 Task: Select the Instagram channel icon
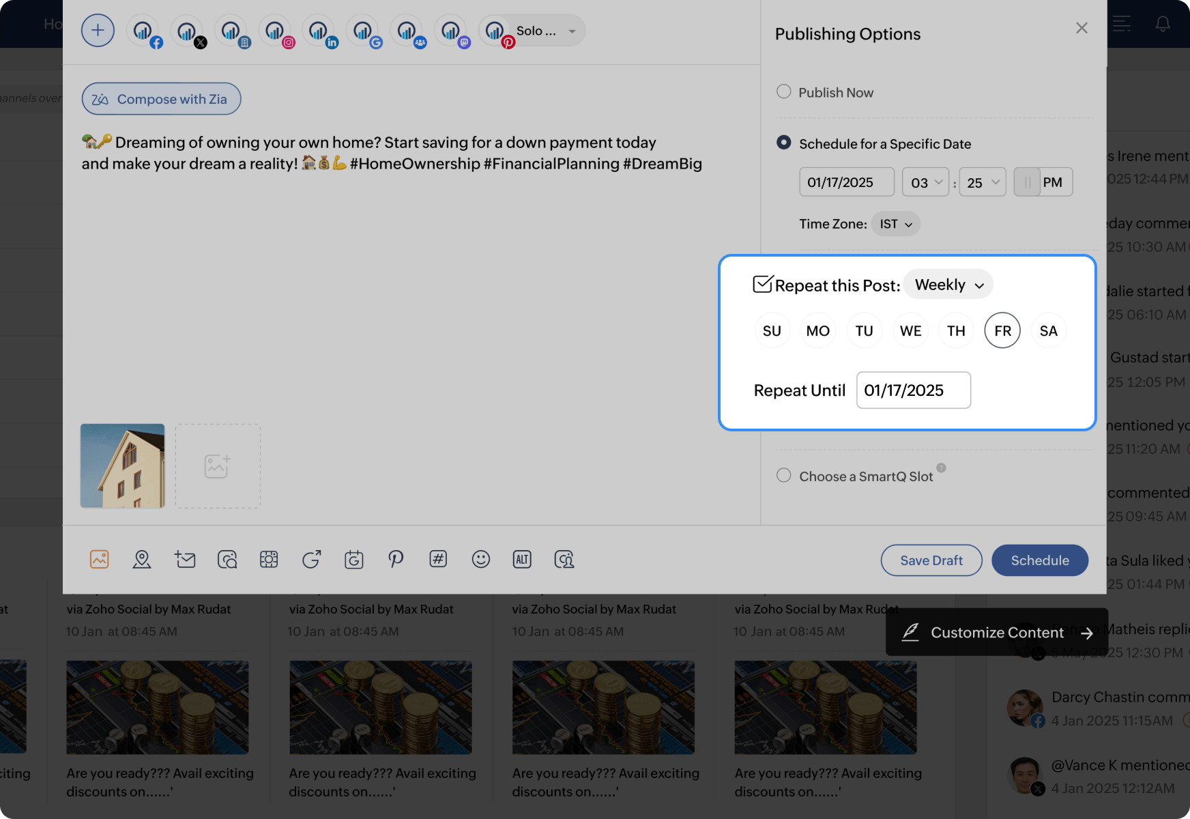tap(276, 31)
